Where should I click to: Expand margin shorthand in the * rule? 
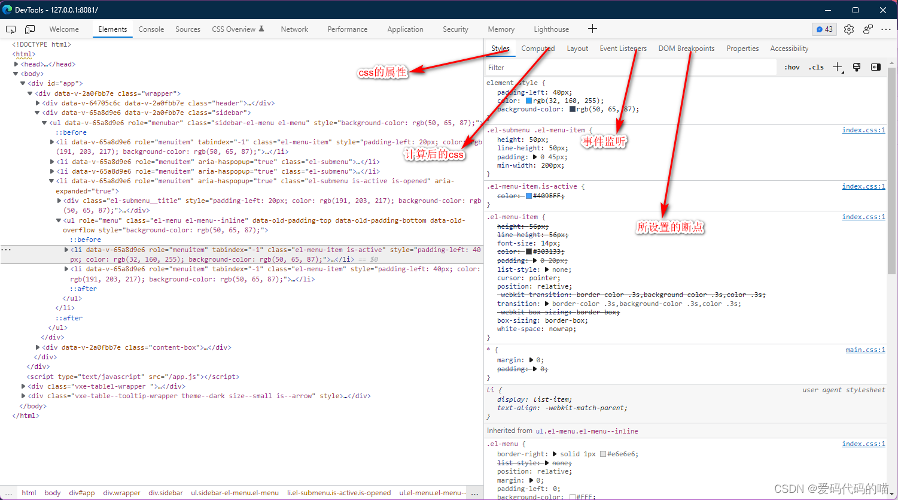531,360
